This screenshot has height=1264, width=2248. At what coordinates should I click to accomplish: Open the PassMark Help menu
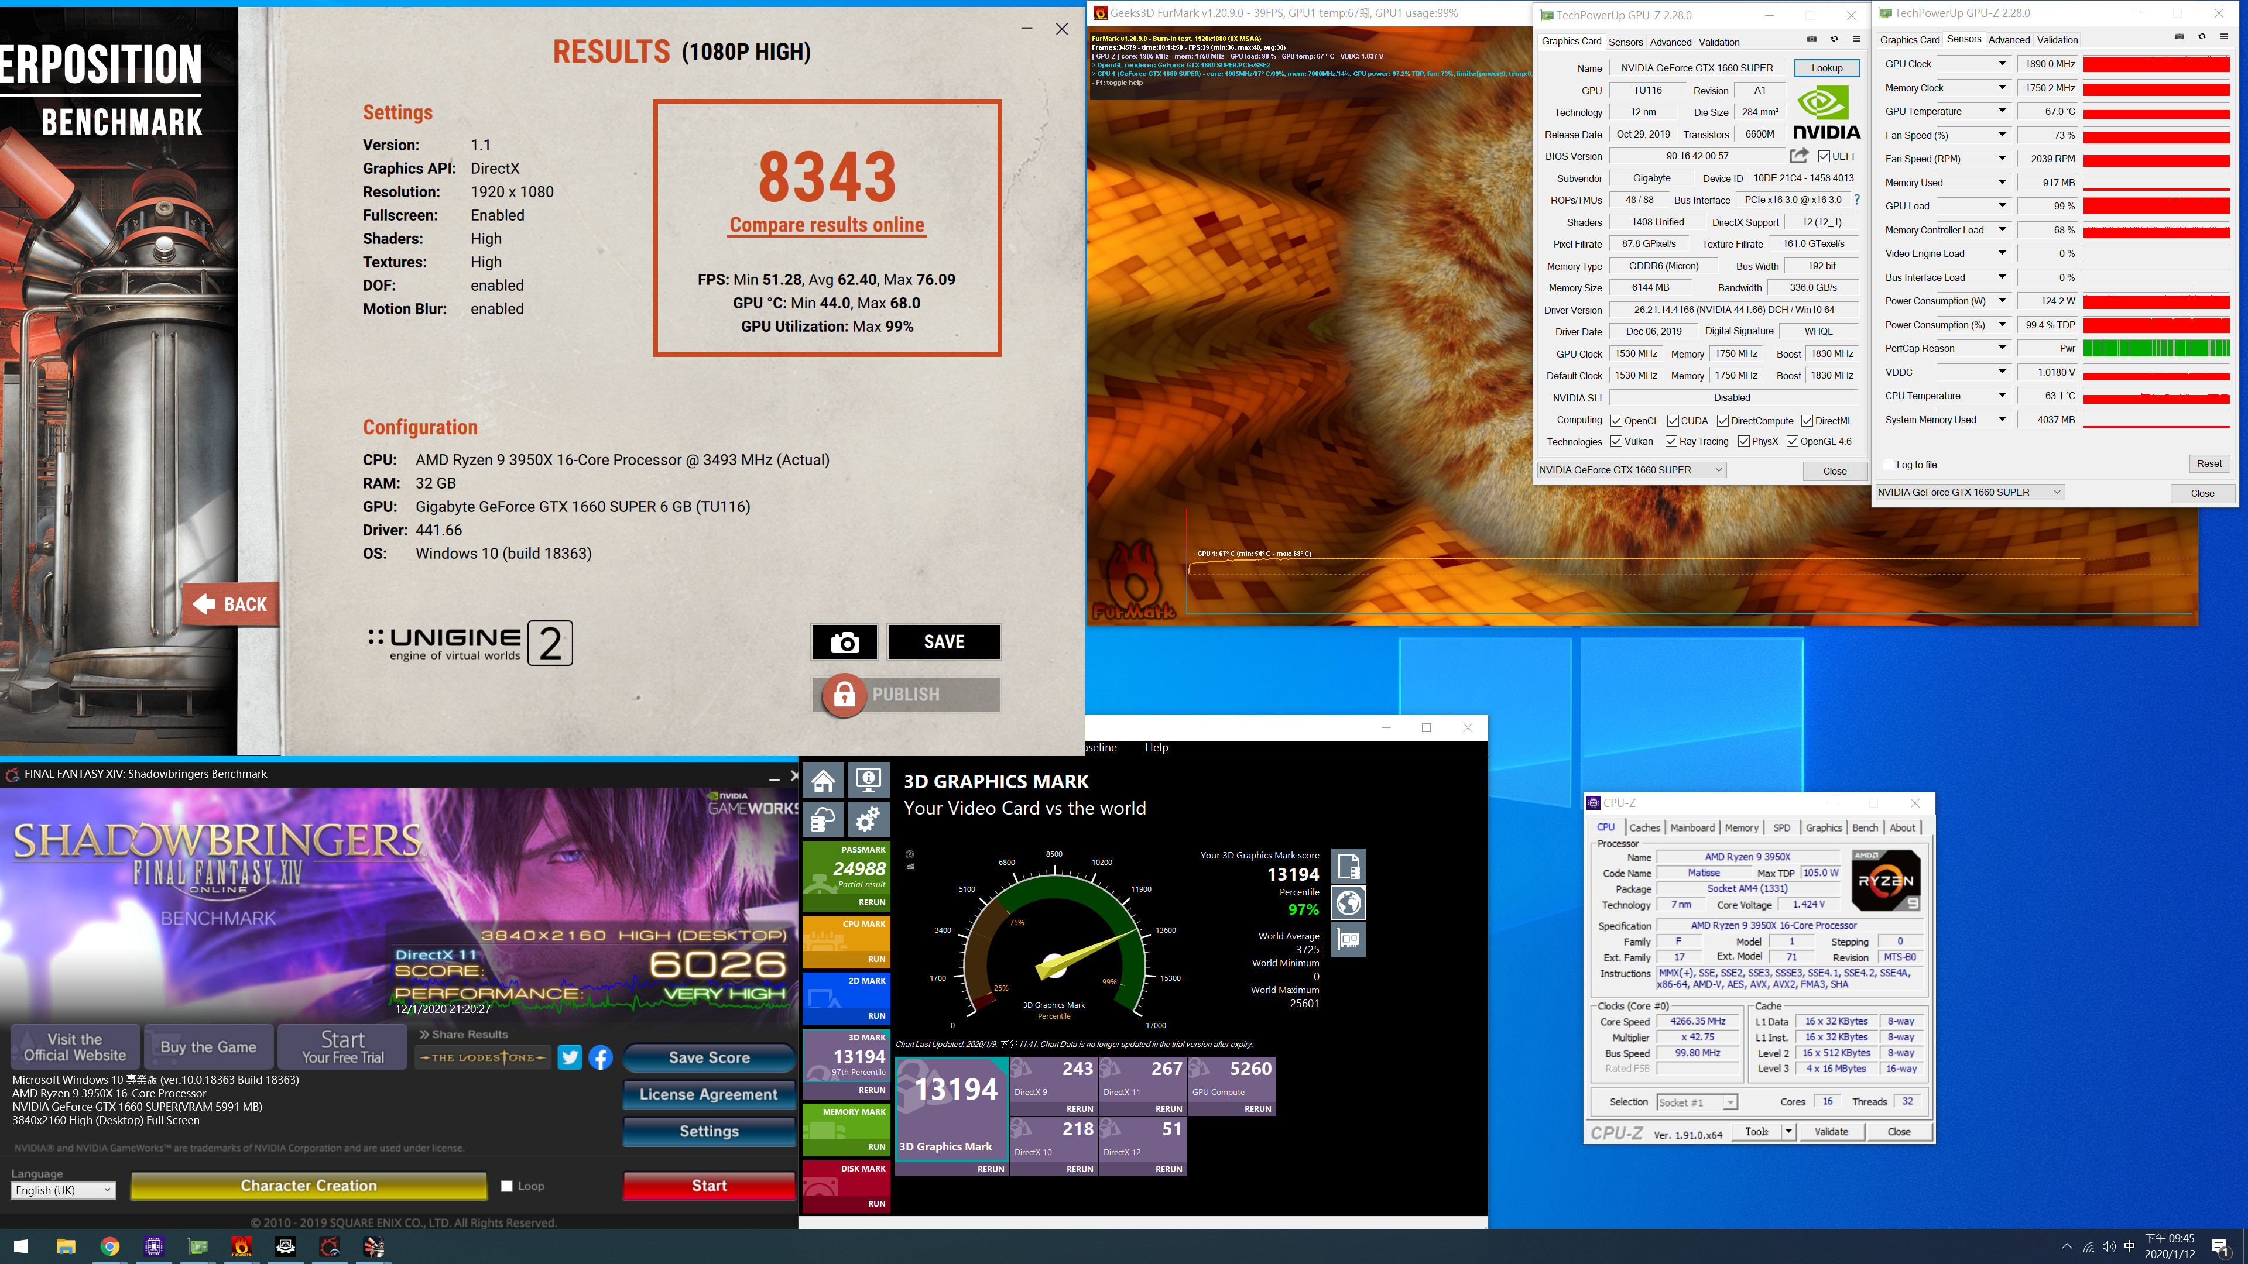[x=1156, y=748]
